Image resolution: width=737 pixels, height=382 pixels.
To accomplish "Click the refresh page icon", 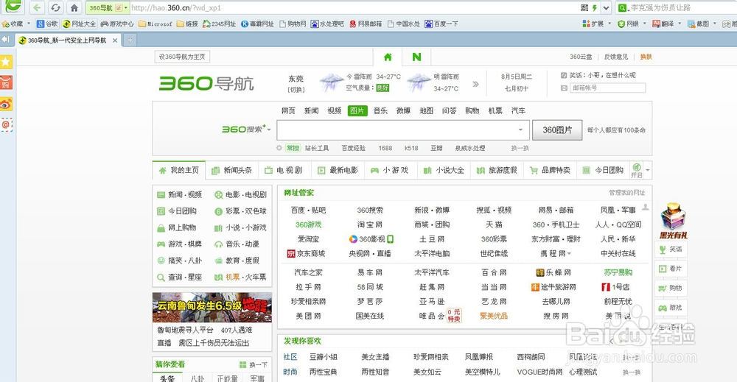I will pos(55,7).
